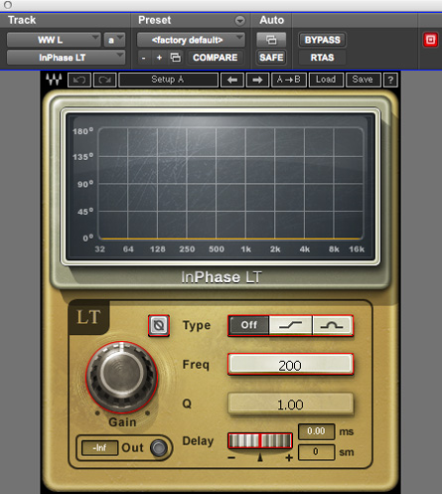Open the Preset menu round arrow
The height and width of the screenshot is (494, 442).
tap(240, 21)
